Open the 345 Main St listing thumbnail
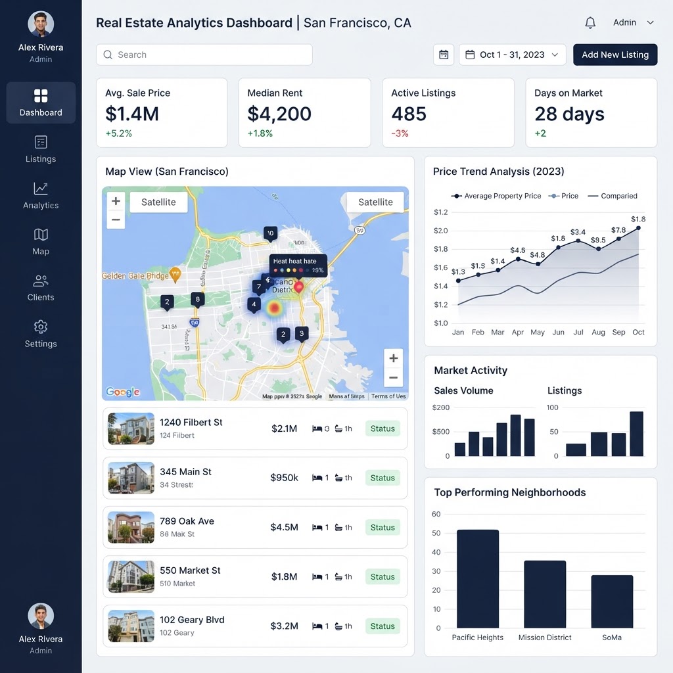 click(x=131, y=478)
